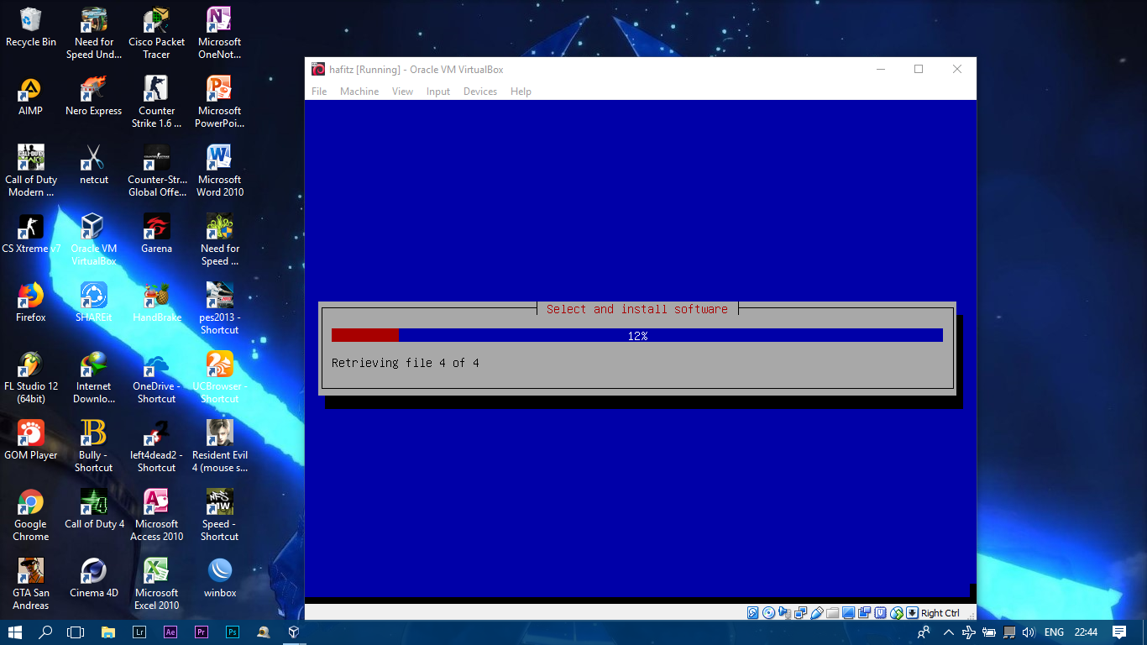Viewport: 1147px width, 645px height.
Task: Open taskbar search
Action: [45, 632]
